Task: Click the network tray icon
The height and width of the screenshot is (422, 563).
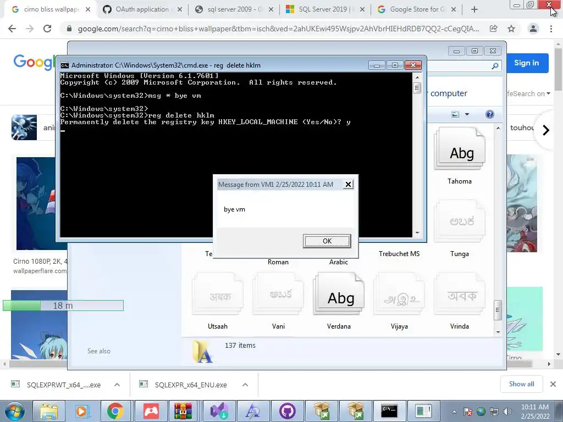Action: (494, 412)
